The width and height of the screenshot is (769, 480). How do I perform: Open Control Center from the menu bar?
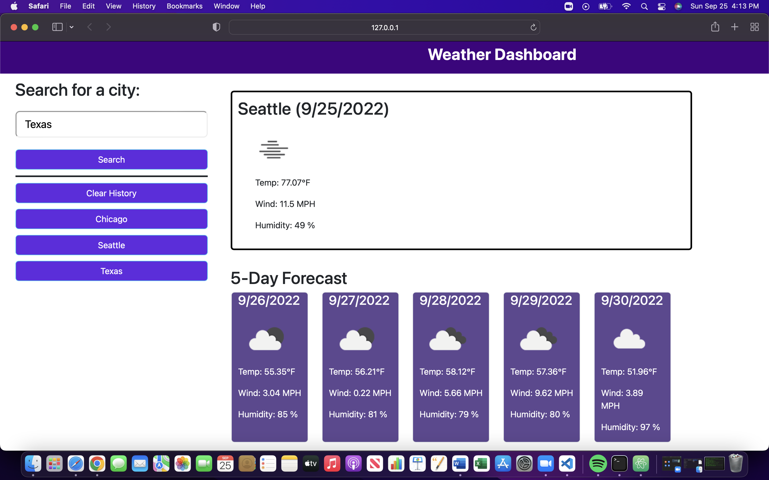[661, 6]
